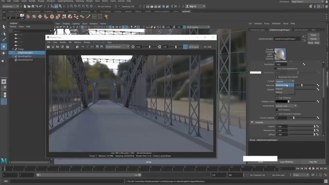The image size is (329, 185).
Task: Select the arrow Select tool in toolbox
Action: click(x=4, y=27)
